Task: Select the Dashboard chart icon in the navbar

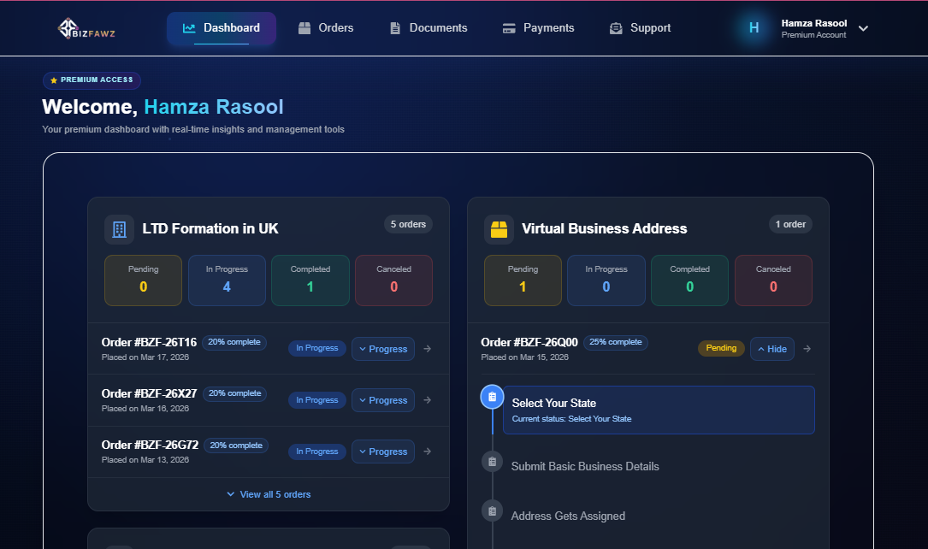Action: click(x=192, y=27)
